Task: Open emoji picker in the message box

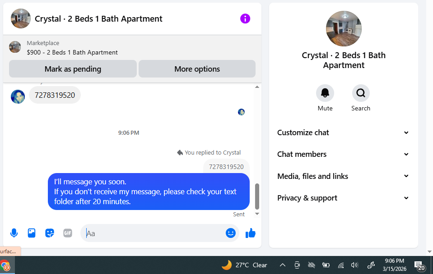Action: 231,233
